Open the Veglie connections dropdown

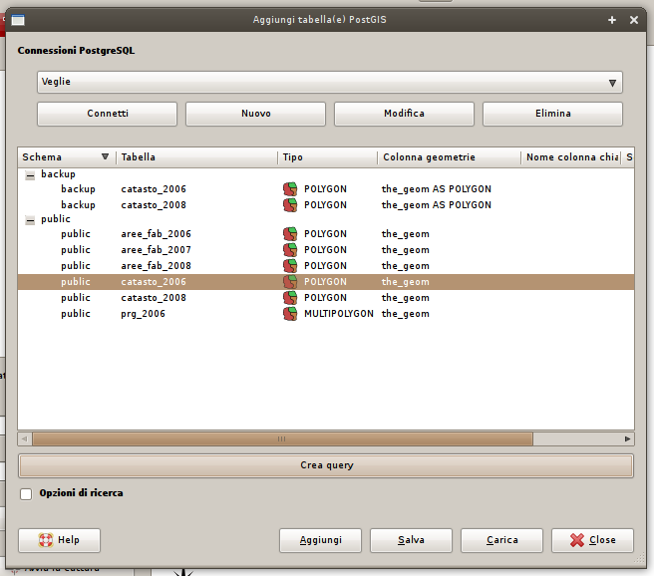[330, 82]
